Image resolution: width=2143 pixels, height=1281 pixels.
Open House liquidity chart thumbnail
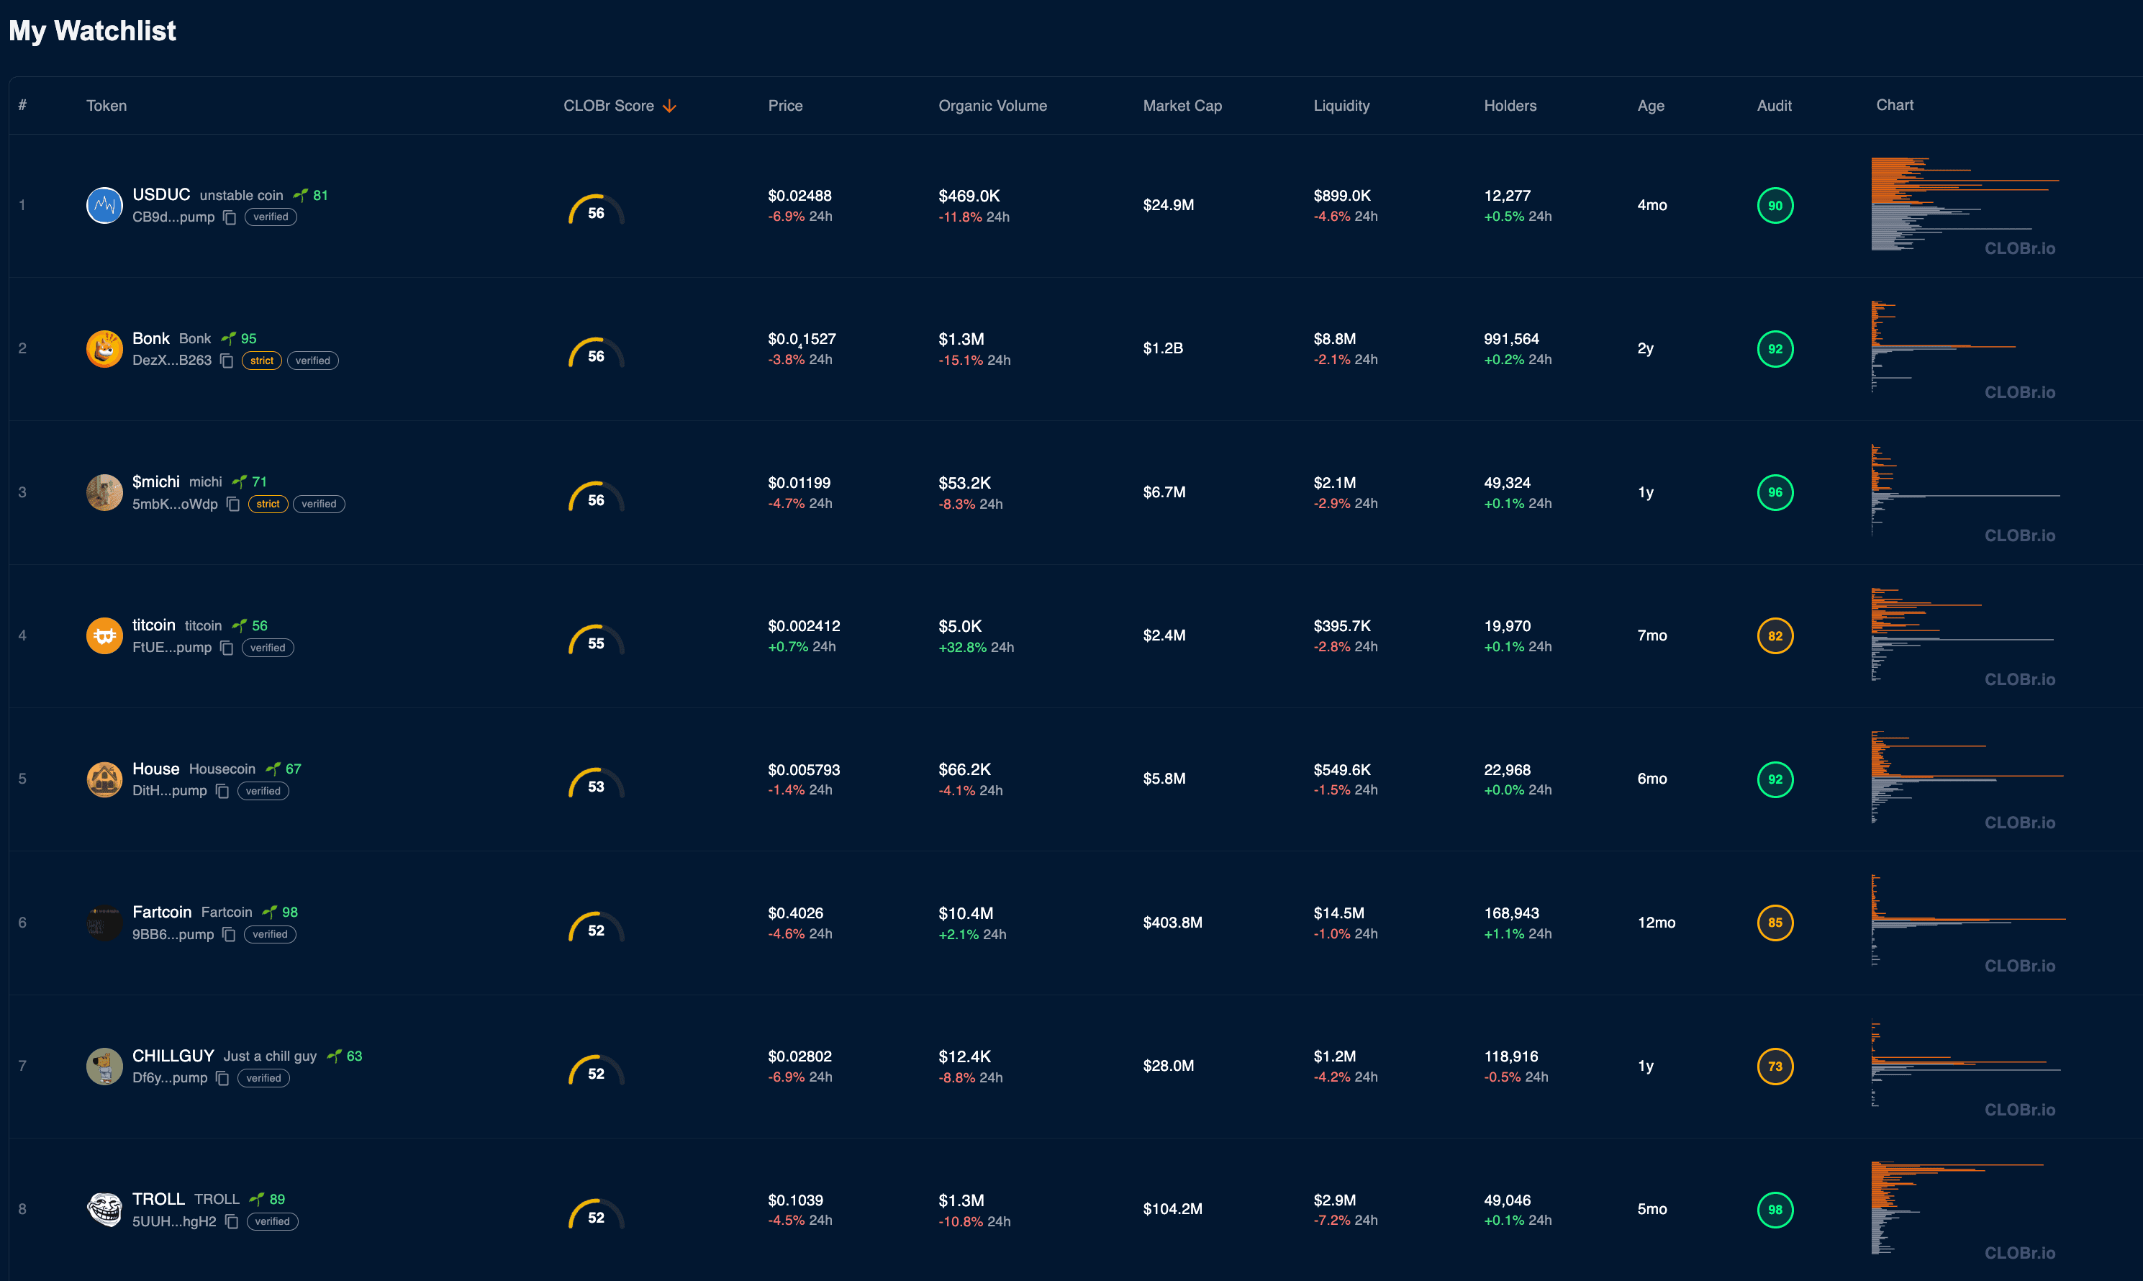(x=1968, y=779)
